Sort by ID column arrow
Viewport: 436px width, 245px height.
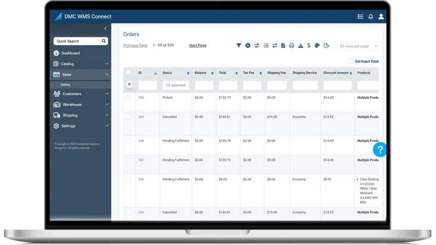pyautogui.click(x=156, y=73)
